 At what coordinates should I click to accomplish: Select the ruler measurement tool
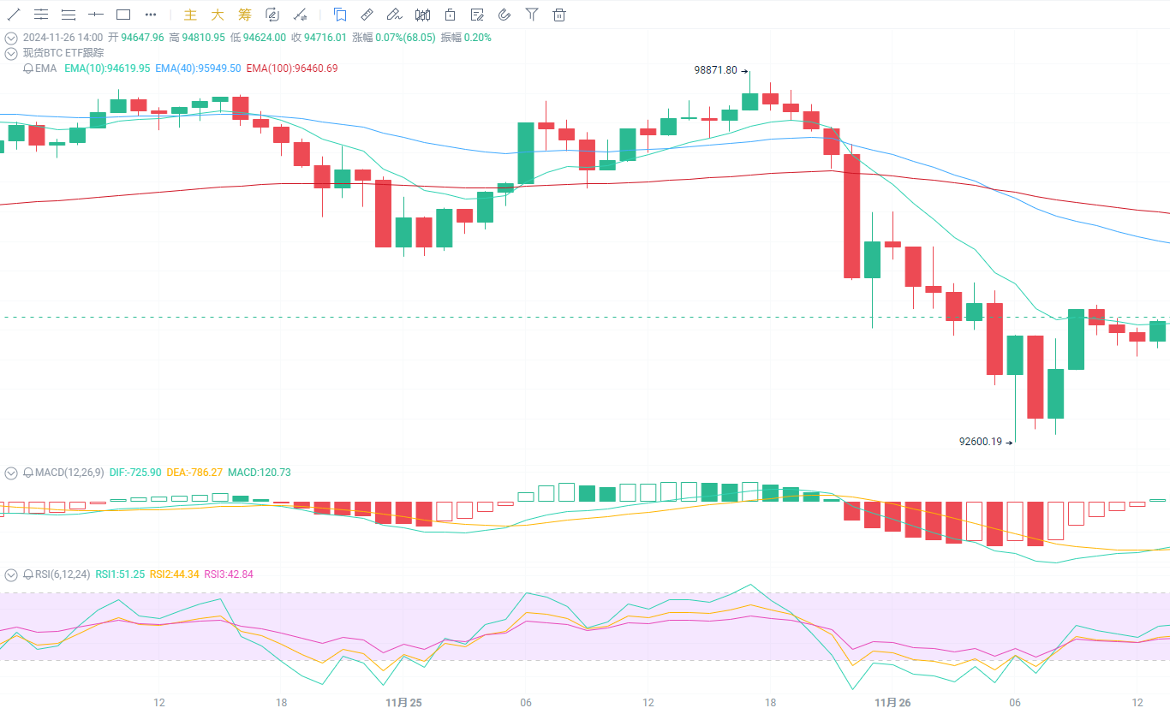click(367, 15)
